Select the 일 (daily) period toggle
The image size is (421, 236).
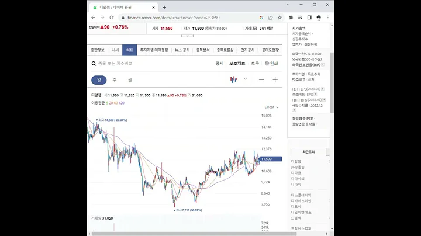click(x=99, y=80)
